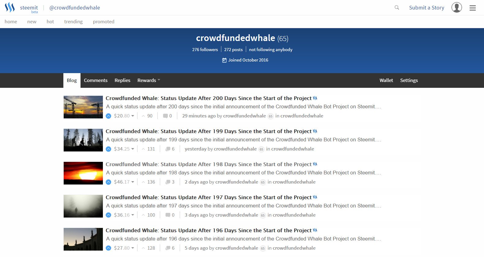Open the search magnifier icon

pos(397,8)
